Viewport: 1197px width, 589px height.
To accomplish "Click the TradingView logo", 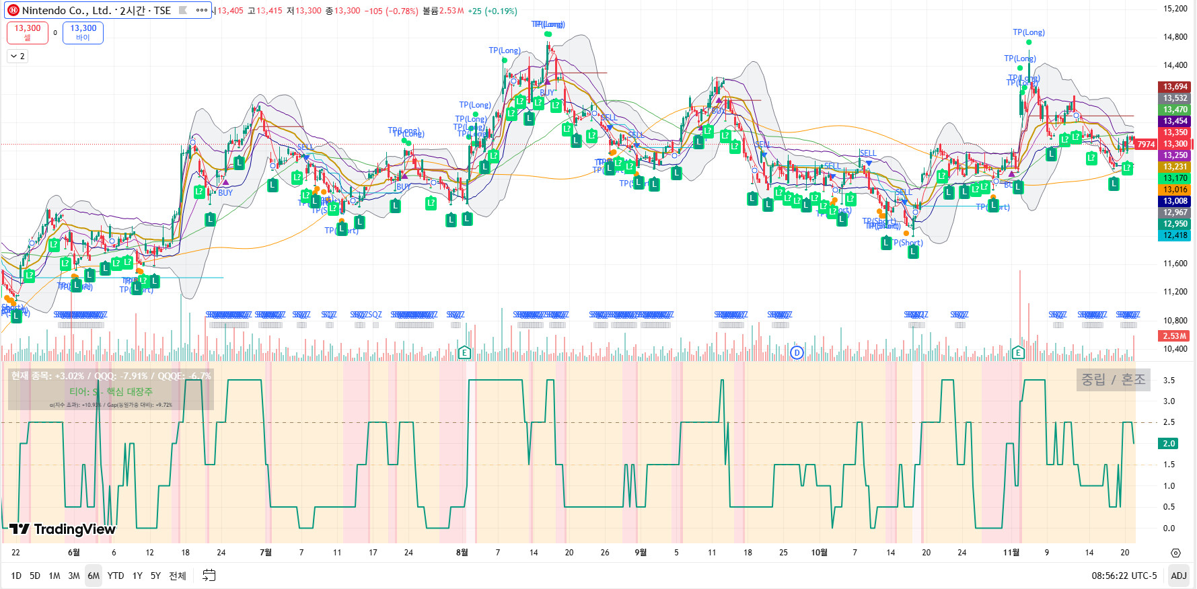I will click(63, 529).
